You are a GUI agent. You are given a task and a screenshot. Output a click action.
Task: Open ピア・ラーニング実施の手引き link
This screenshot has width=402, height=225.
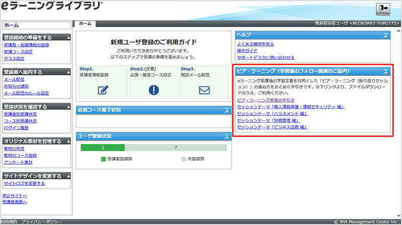tap(265, 100)
